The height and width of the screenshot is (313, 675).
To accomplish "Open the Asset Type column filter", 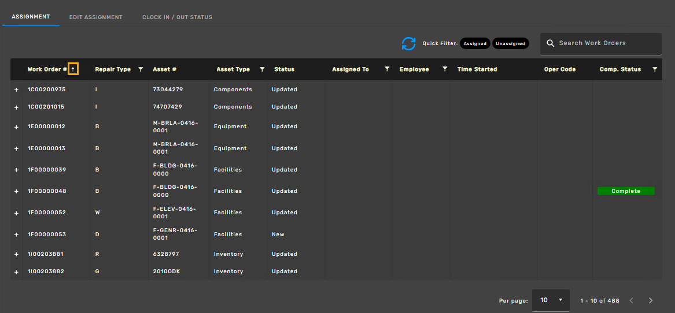I will tap(262, 69).
